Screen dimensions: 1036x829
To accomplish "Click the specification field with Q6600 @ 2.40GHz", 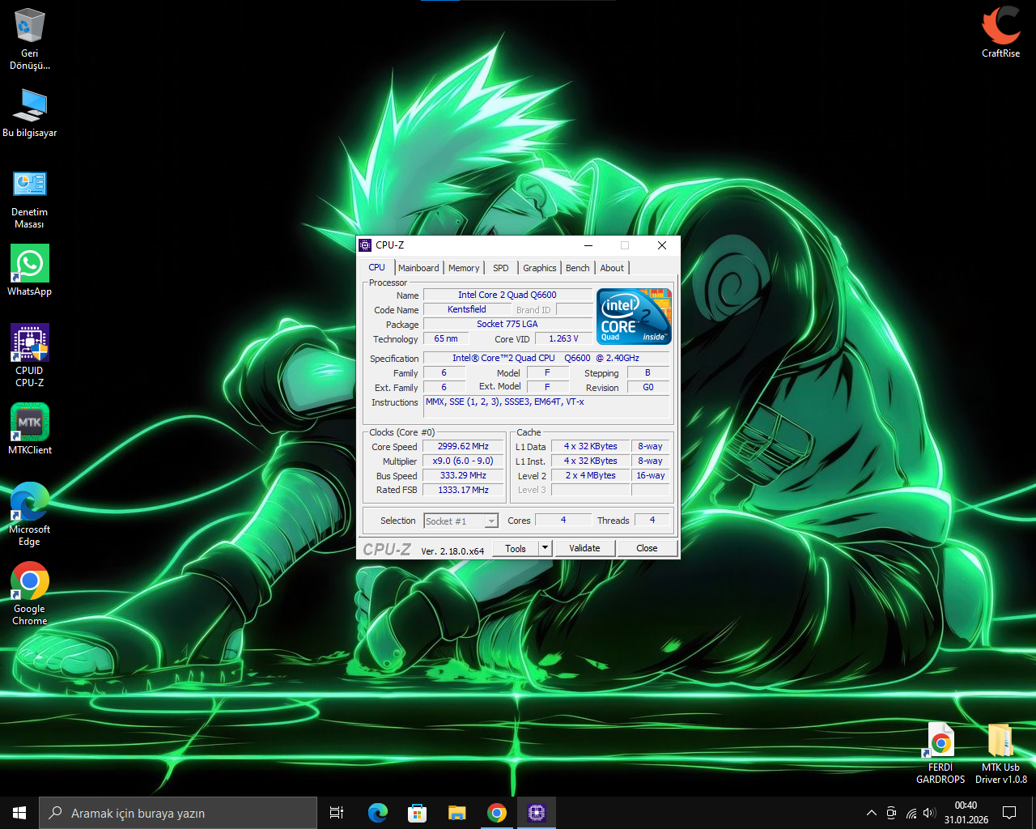I will (x=546, y=358).
